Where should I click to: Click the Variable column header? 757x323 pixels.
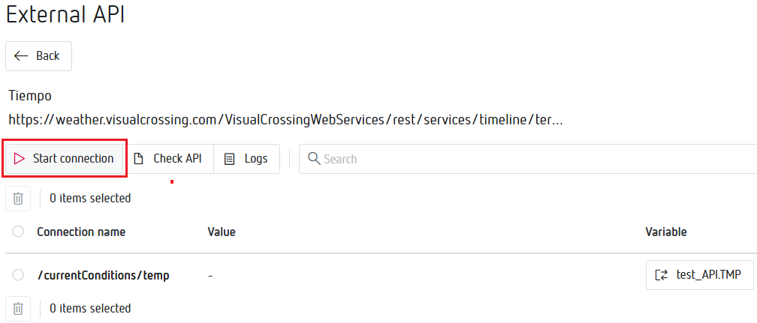click(666, 232)
